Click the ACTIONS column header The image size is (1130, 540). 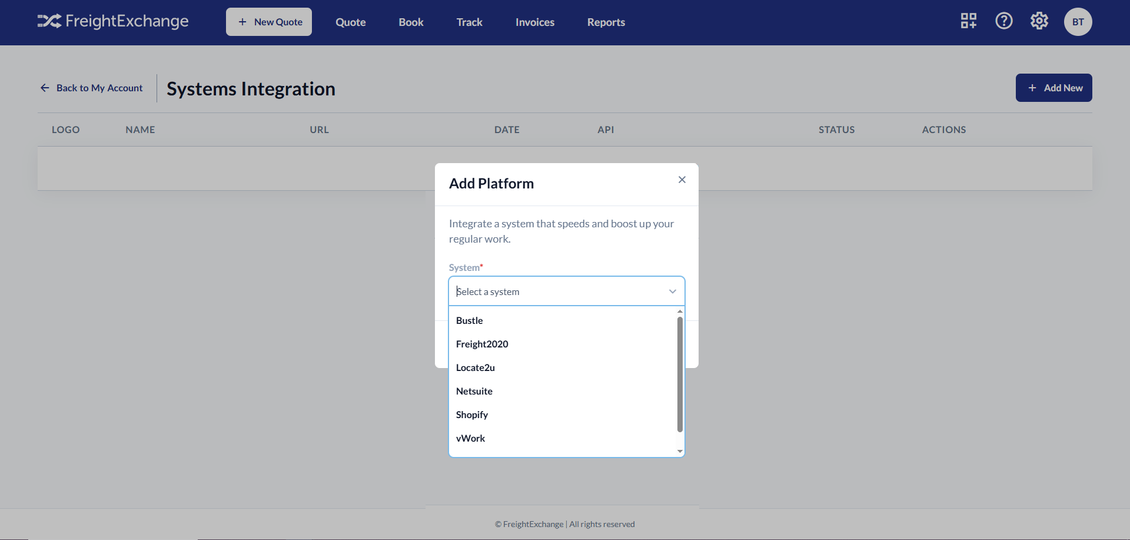pyautogui.click(x=944, y=130)
